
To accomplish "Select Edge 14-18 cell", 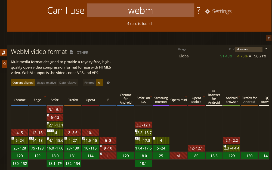I will [37, 141].
